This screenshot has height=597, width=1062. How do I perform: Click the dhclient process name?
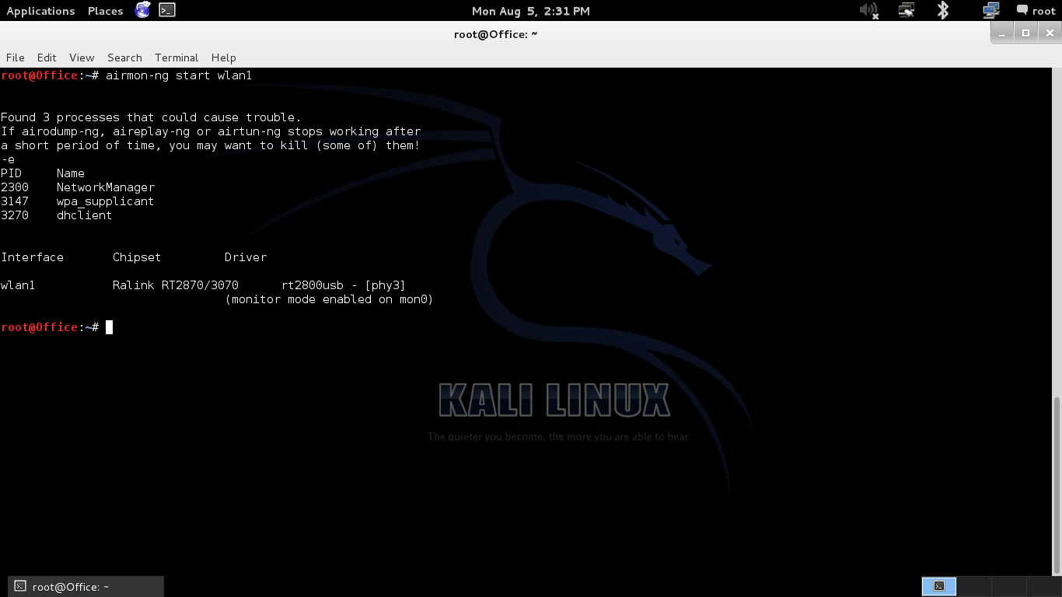point(85,215)
